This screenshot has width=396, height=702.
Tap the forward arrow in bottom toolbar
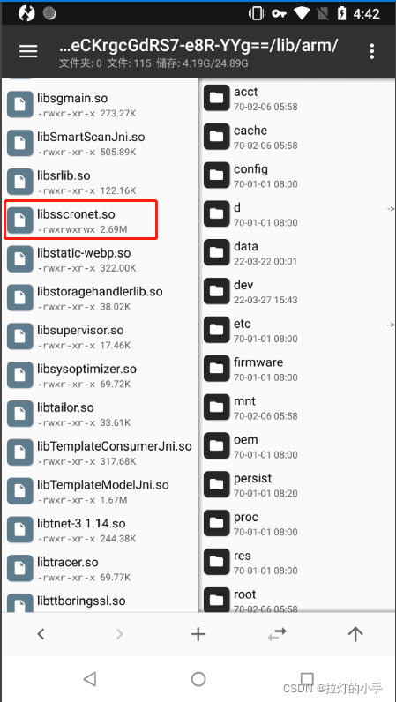pos(119,634)
